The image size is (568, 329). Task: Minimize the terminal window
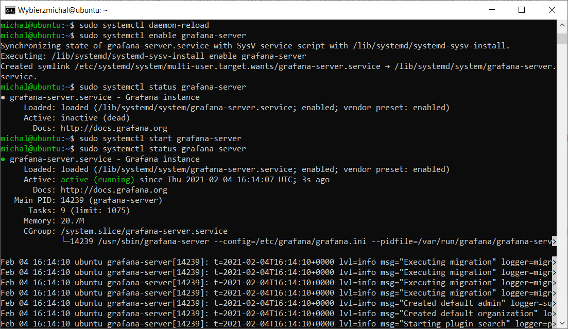coord(492,10)
